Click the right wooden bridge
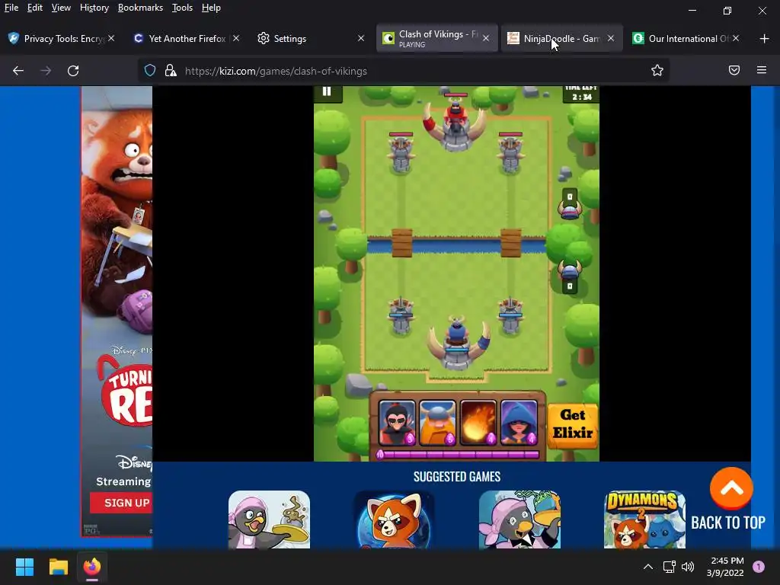The height and width of the screenshot is (585, 780). (x=510, y=243)
